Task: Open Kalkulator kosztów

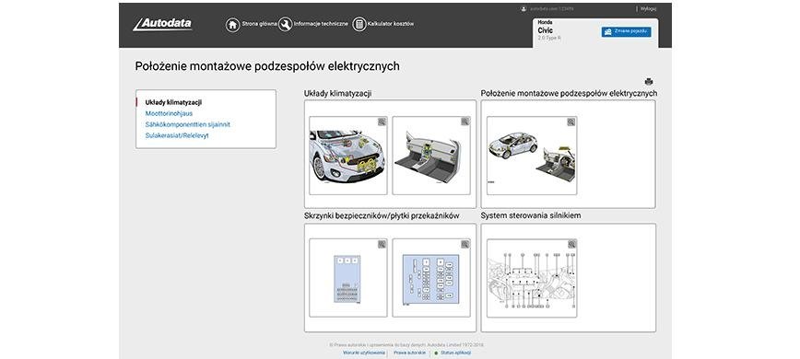Action: coord(391,24)
